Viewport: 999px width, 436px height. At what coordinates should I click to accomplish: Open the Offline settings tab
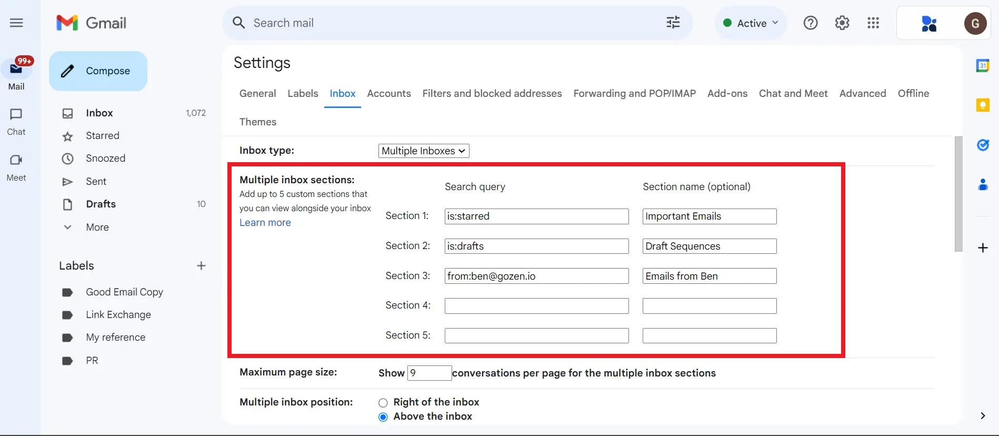913,93
